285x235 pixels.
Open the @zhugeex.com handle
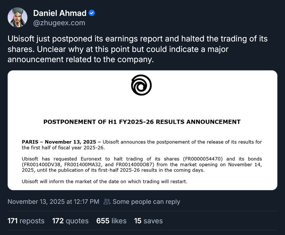(59, 22)
